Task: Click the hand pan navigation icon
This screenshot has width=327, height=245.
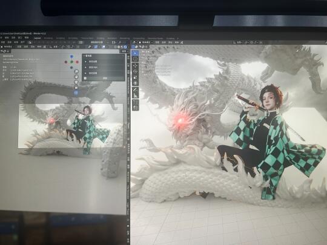Action: [x=76, y=77]
